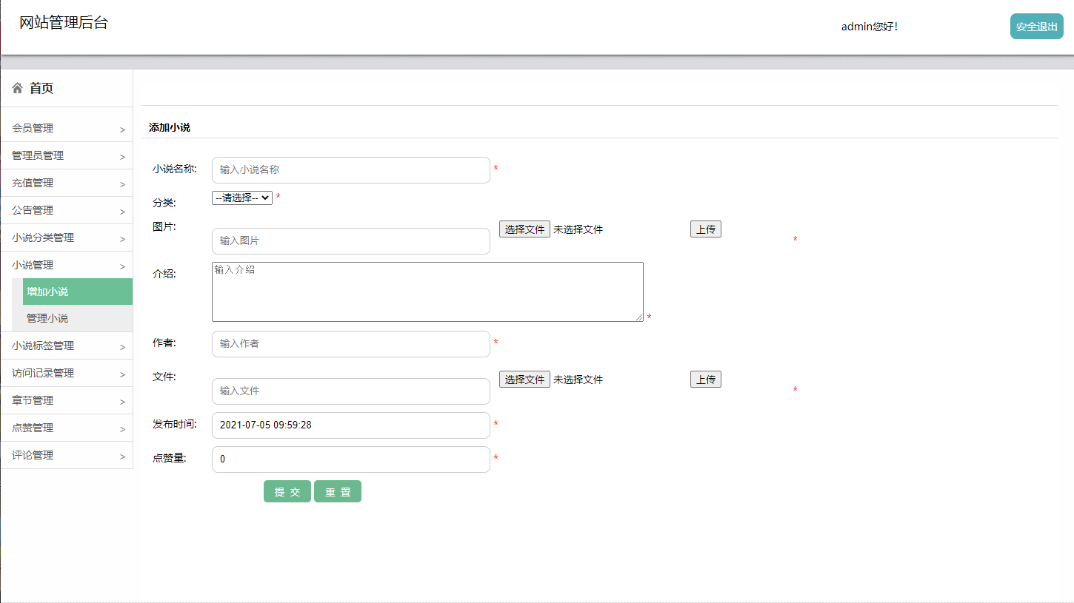Screen dimensions: 1074x603
Task: Open the 公告管理 sidebar section
Action: tap(67, 210)
